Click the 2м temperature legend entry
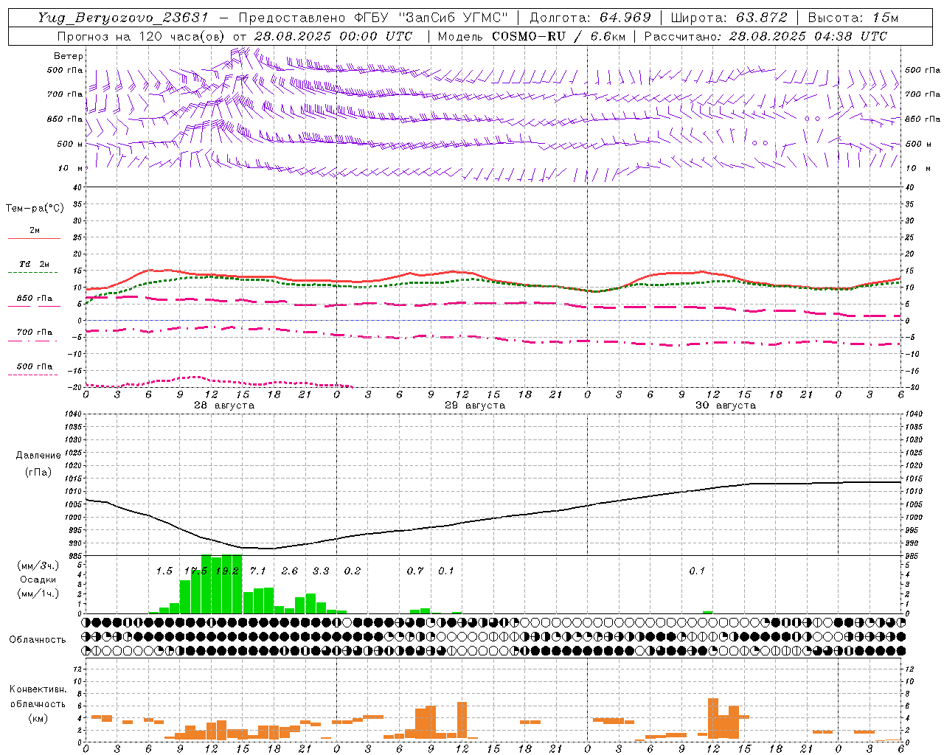944x755 pixels. click(35, 231)
